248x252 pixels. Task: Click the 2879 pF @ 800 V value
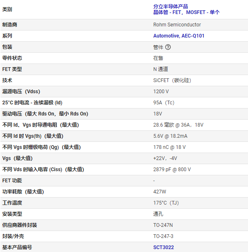(172, 170)
